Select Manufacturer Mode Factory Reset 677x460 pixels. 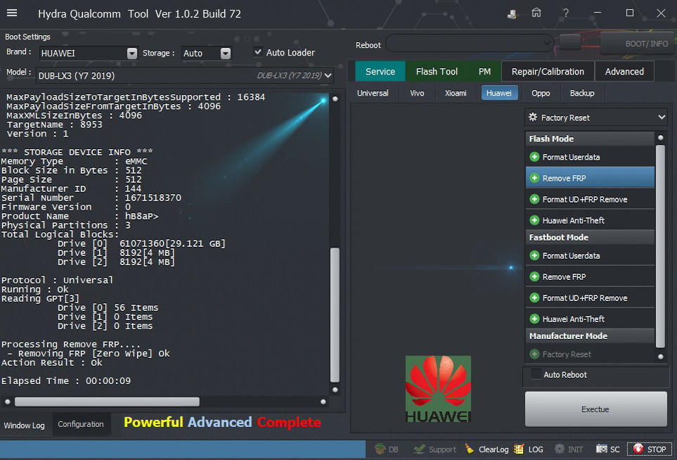590,354
